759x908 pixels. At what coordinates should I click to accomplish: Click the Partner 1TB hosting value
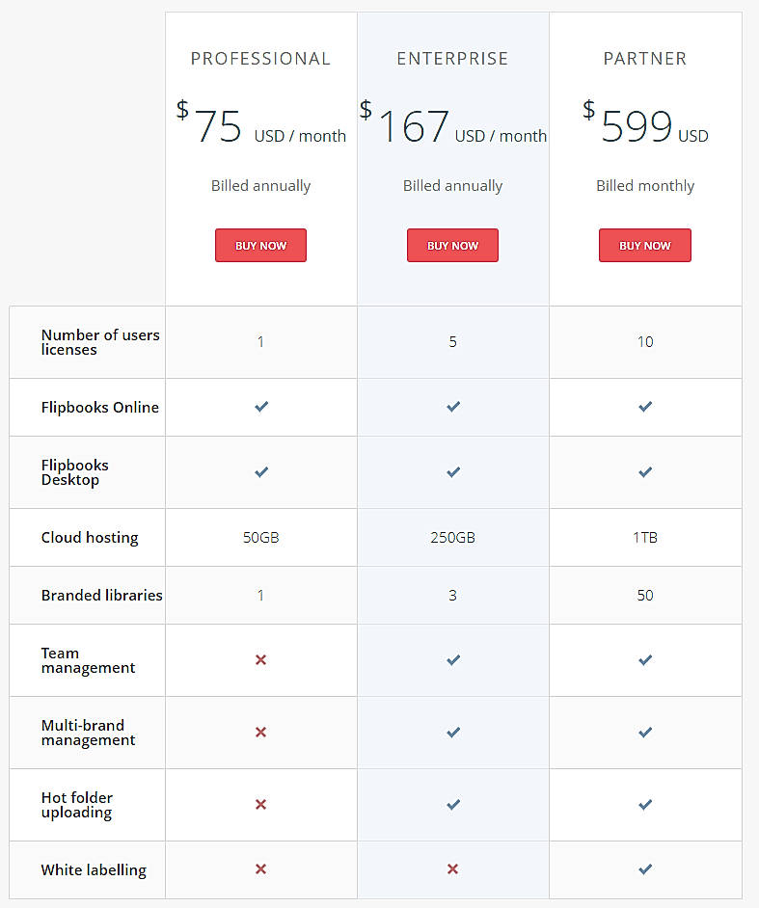(x=645, y=538)
